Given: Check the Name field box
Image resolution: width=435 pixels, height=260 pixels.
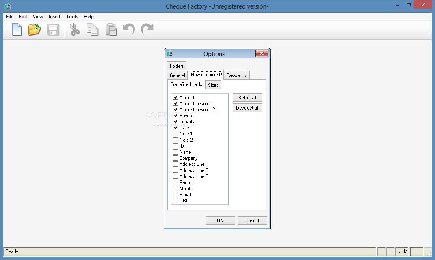Looking at the screenshot, I should [x=175, y=152].
